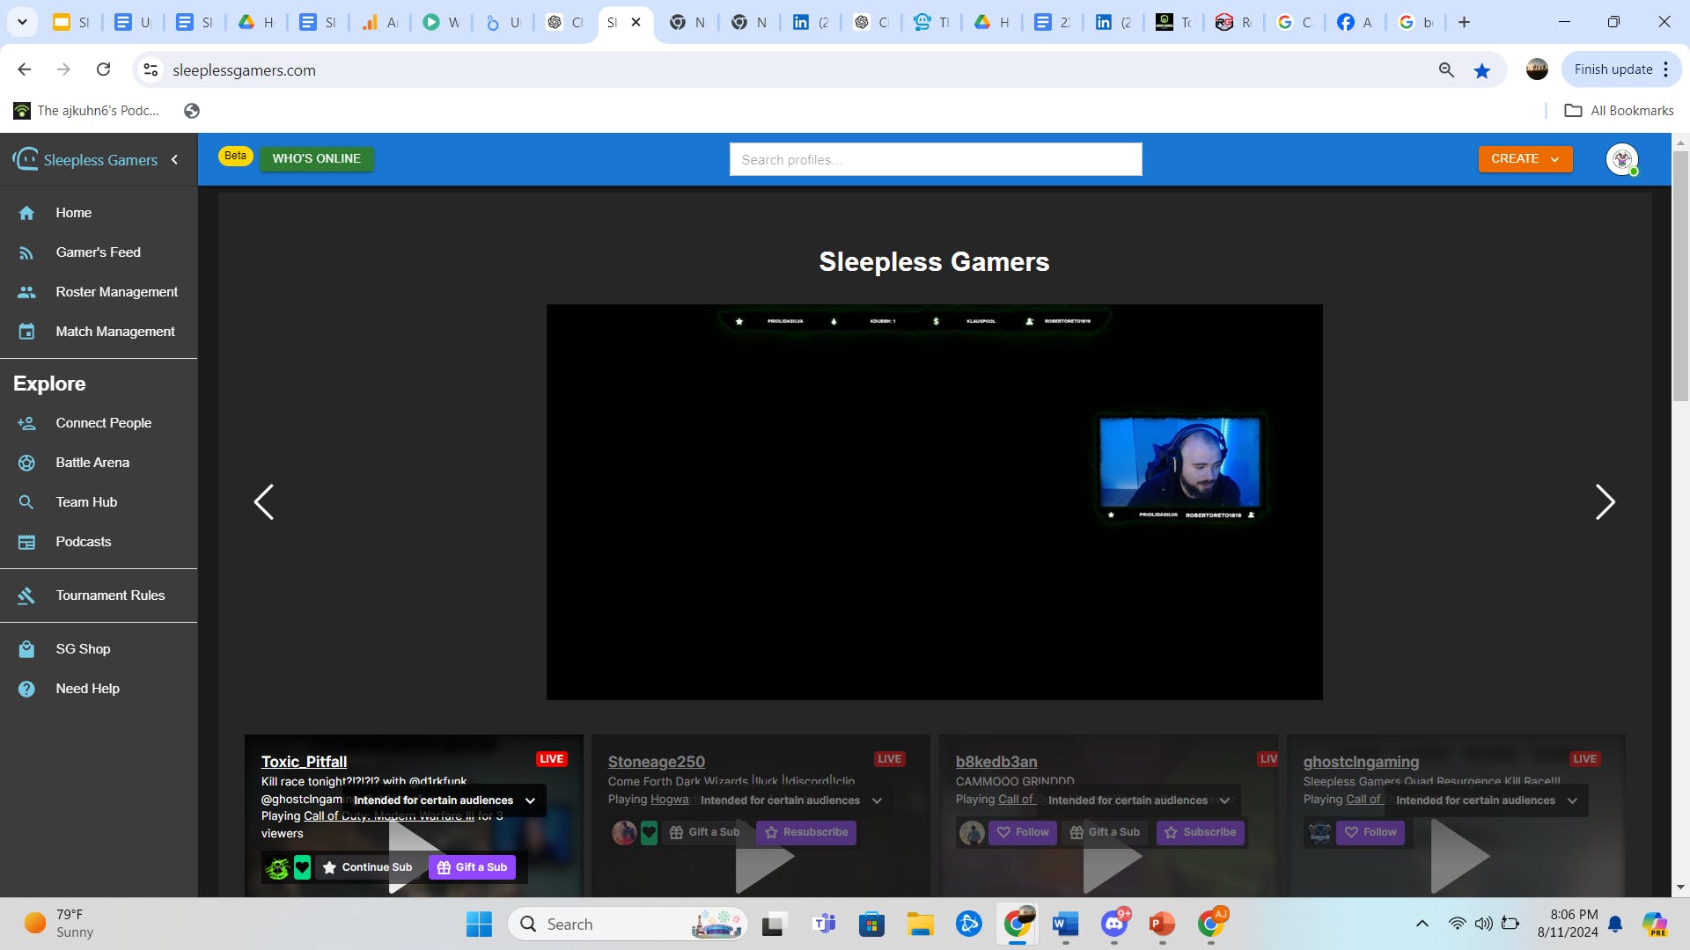Viewport: 1690px width, 950px height.
Task: Visit the SG Shop
Action: (83, 649)
